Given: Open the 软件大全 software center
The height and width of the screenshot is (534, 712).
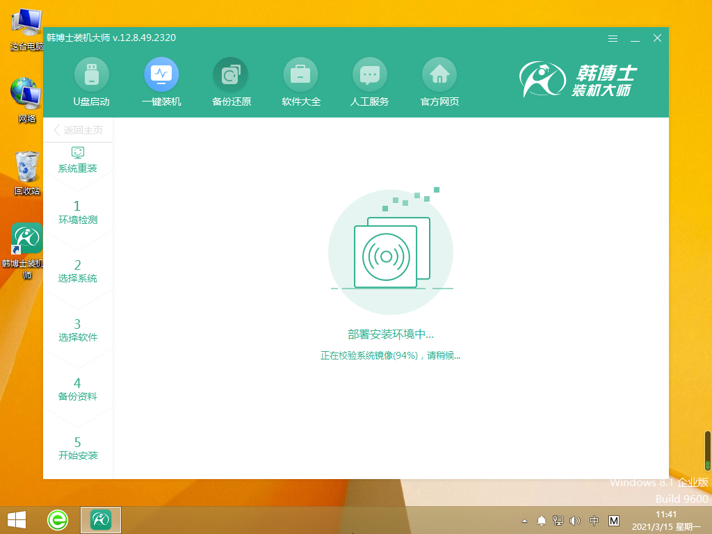Looking at the screenshot, I should pos(300,82).
